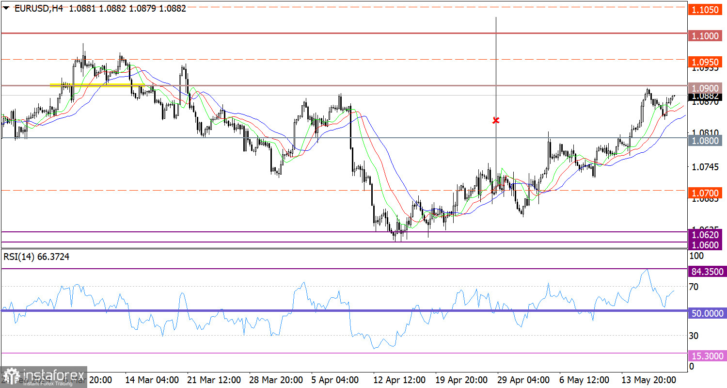Screen dimensions: 727x388
Task: Click the 1.0950 price level label
Action: tap(706, 62)
